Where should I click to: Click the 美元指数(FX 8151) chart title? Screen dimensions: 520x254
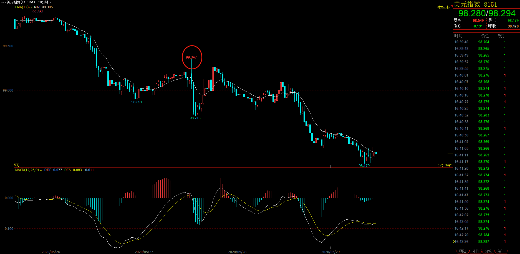point(21,2)
